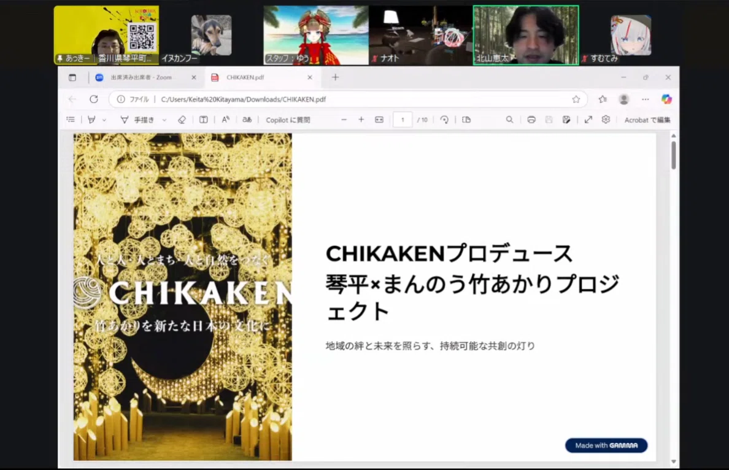
Task: Expand the highlight color dropdown
Action: pyautogui.click(x=104, y=120)
